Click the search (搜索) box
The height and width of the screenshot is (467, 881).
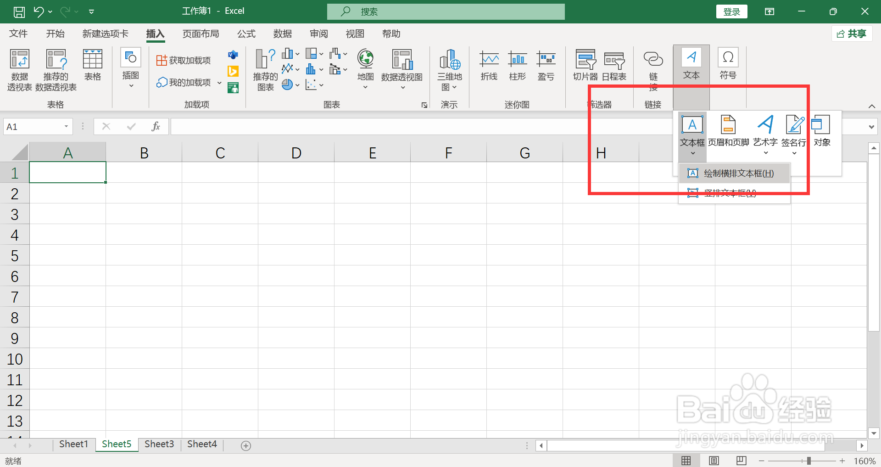[446, 11]
